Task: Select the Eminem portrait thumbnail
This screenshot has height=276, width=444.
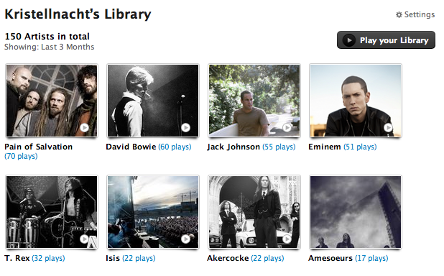Action: tap(356, 101)
